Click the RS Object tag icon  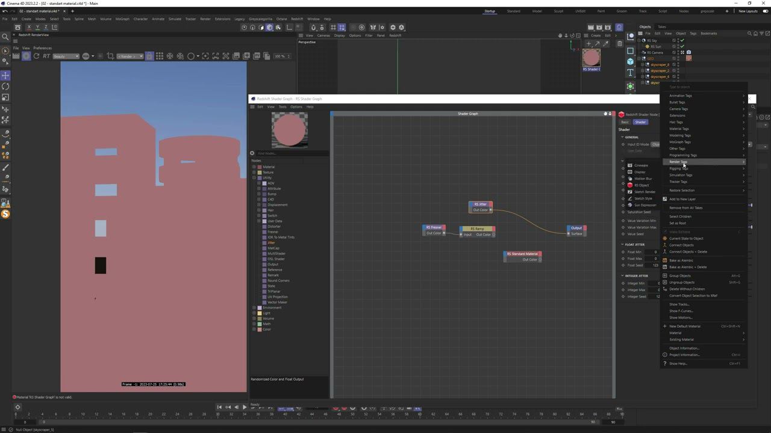click(630, 185)
